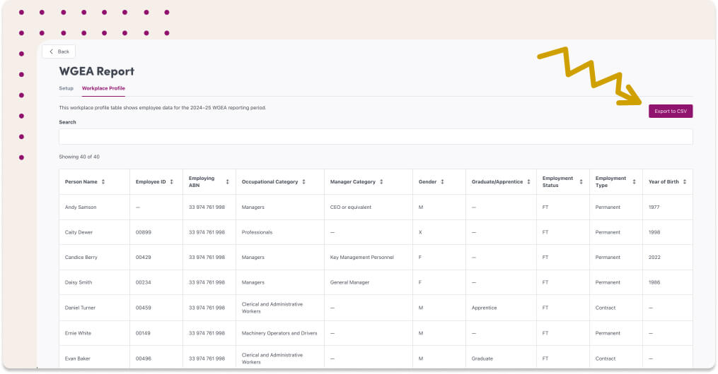Switch to the Setup tab
Viewport: 718px width, 374px height.
[66, 88]
